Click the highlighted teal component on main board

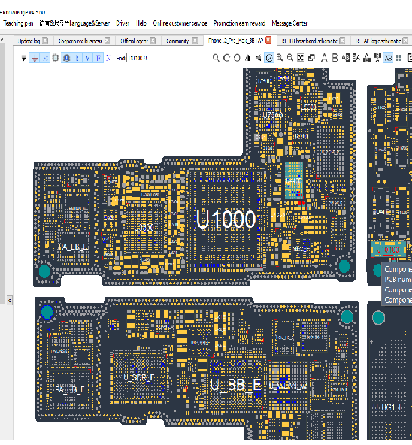pos(294,180)
